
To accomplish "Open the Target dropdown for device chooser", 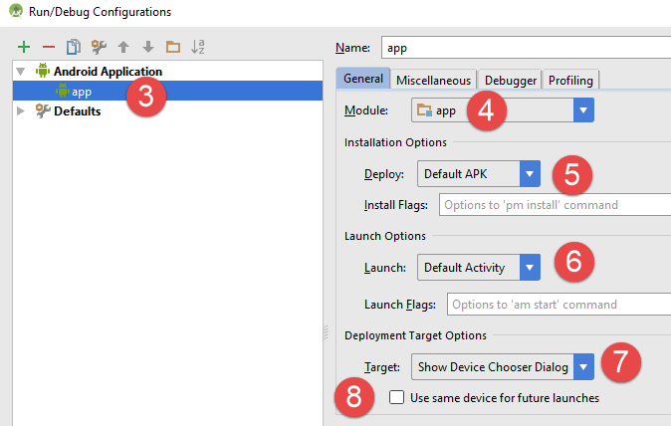I will [583, 367].
